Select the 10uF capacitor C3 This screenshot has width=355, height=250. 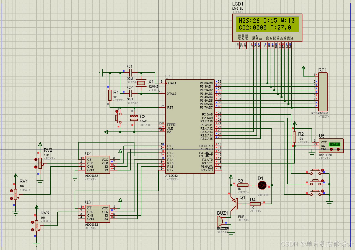(x=134, y=118)
